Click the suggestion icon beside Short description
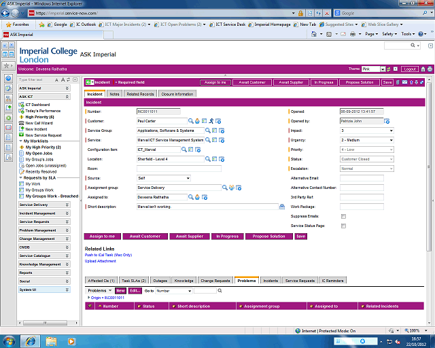435x348 pixels. point(281,207)
